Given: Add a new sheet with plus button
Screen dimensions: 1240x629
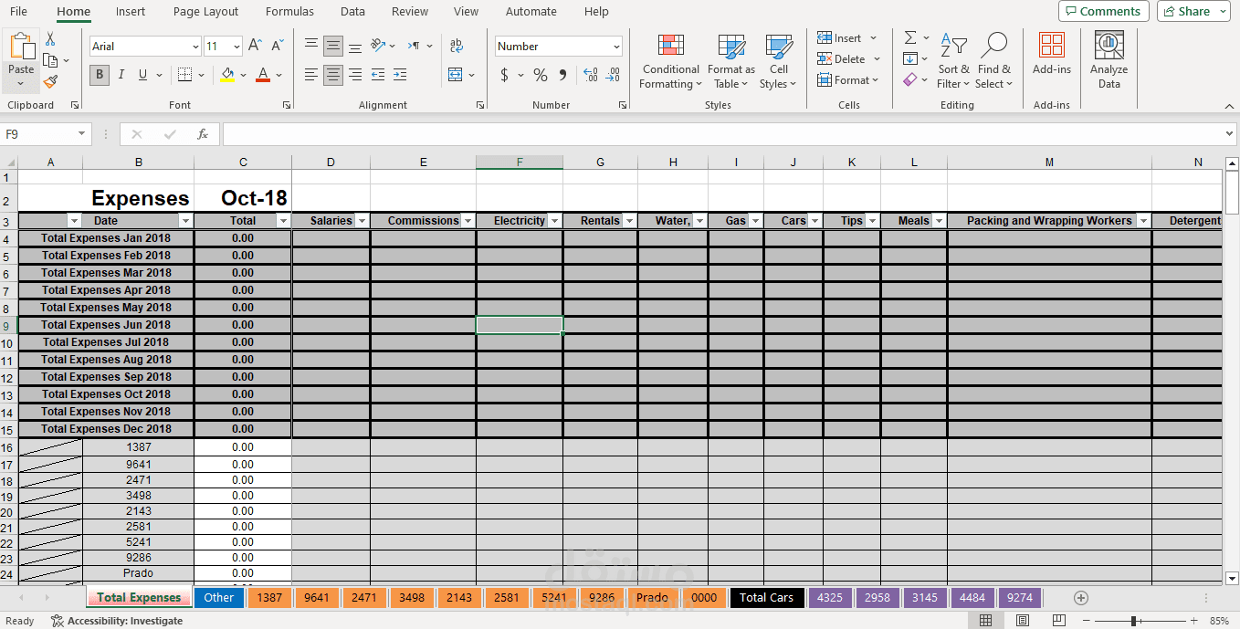Looking at the screenshot, I should [1081, 598].
